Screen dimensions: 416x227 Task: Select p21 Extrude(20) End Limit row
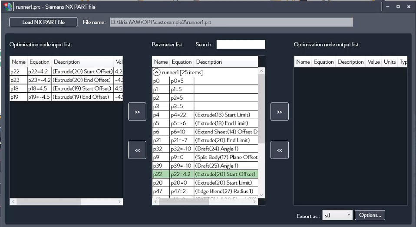point(205,140)
